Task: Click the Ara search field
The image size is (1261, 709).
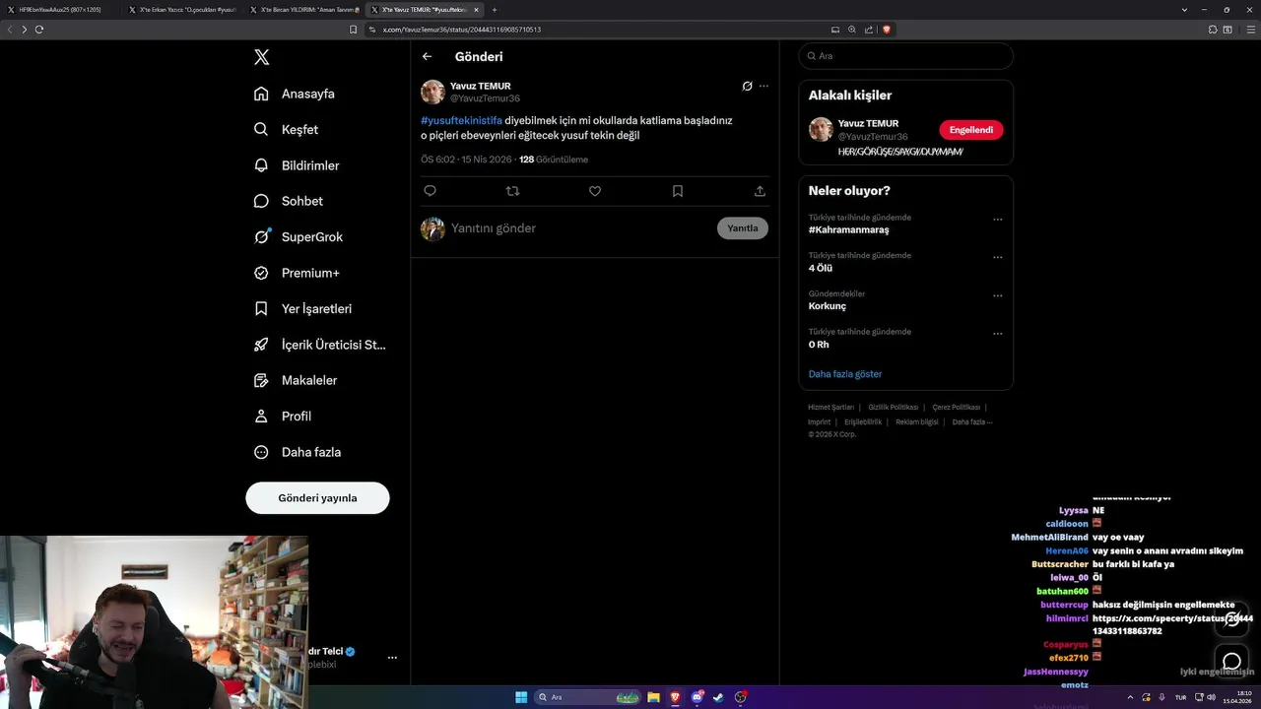Action: [x=905, y=56]
